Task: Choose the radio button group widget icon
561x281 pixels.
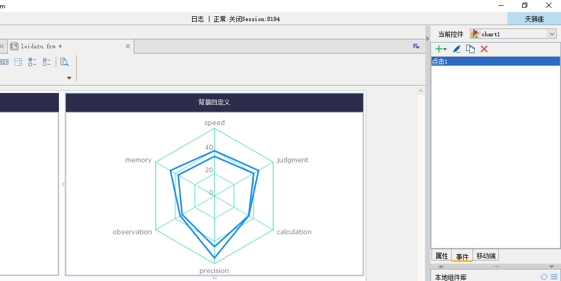Action: click(x=32, y=62)
